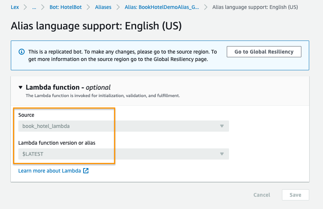Click the external link icon beside Learn more

point(86,171)
